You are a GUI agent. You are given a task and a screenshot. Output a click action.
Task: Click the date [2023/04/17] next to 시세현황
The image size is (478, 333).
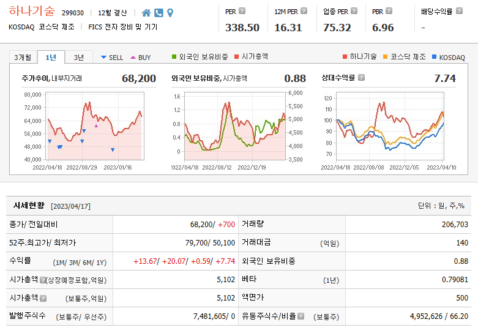click(x=70, y=206)
